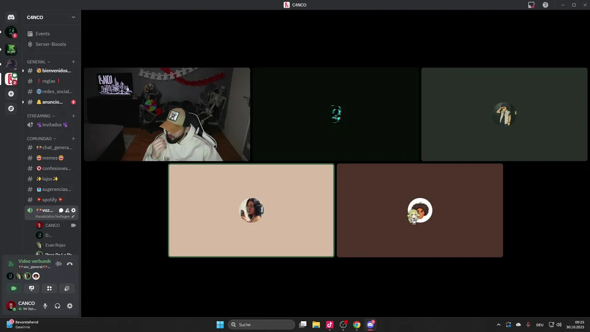Click the invite people icon on voz channel
590x332 pixels.
(67, 210)
